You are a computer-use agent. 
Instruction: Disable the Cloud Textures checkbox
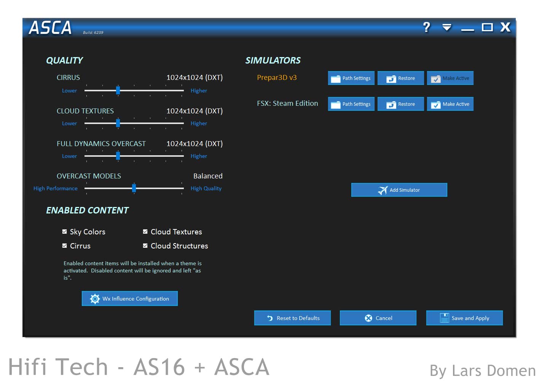pyautogui.click(x=145, y=231)
